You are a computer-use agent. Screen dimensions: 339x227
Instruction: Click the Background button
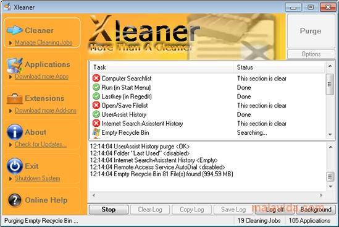pyautogui.click(x=316, y=210)
